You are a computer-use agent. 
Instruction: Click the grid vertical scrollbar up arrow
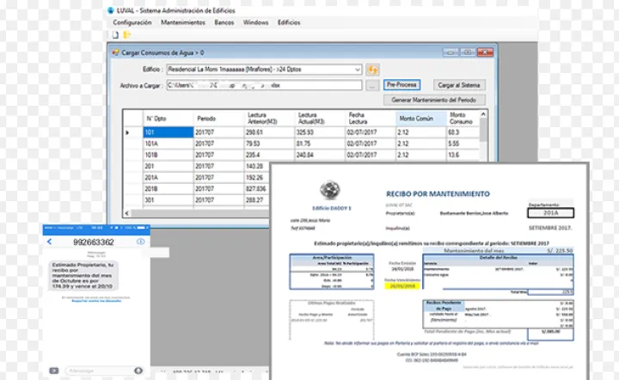pos(483,114)
